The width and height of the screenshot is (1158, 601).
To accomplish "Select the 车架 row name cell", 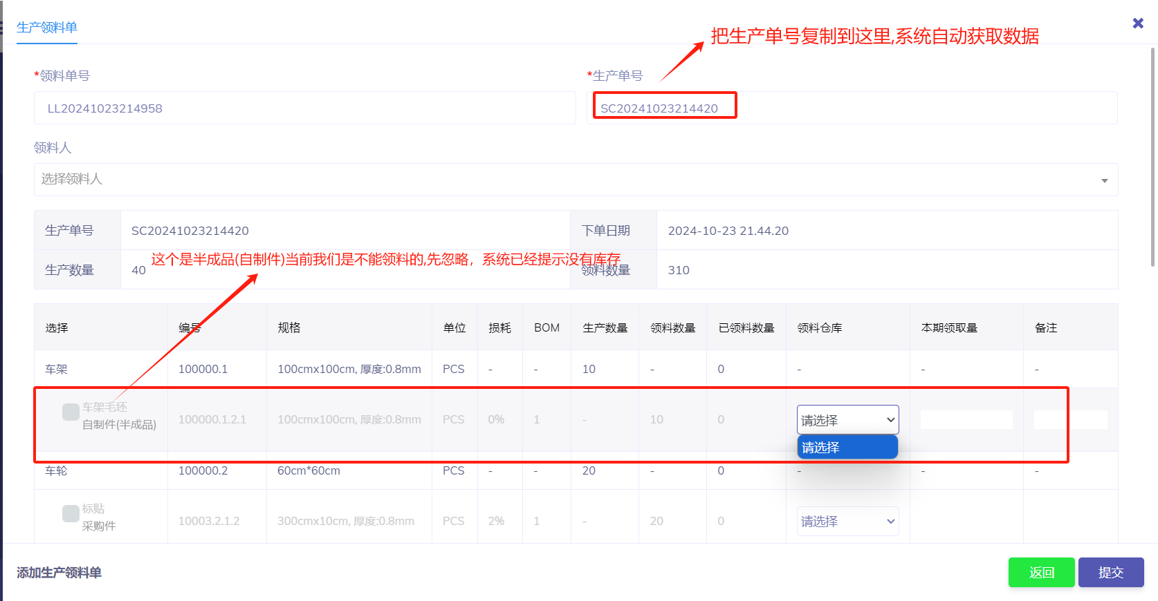I will tap(57, 370).
